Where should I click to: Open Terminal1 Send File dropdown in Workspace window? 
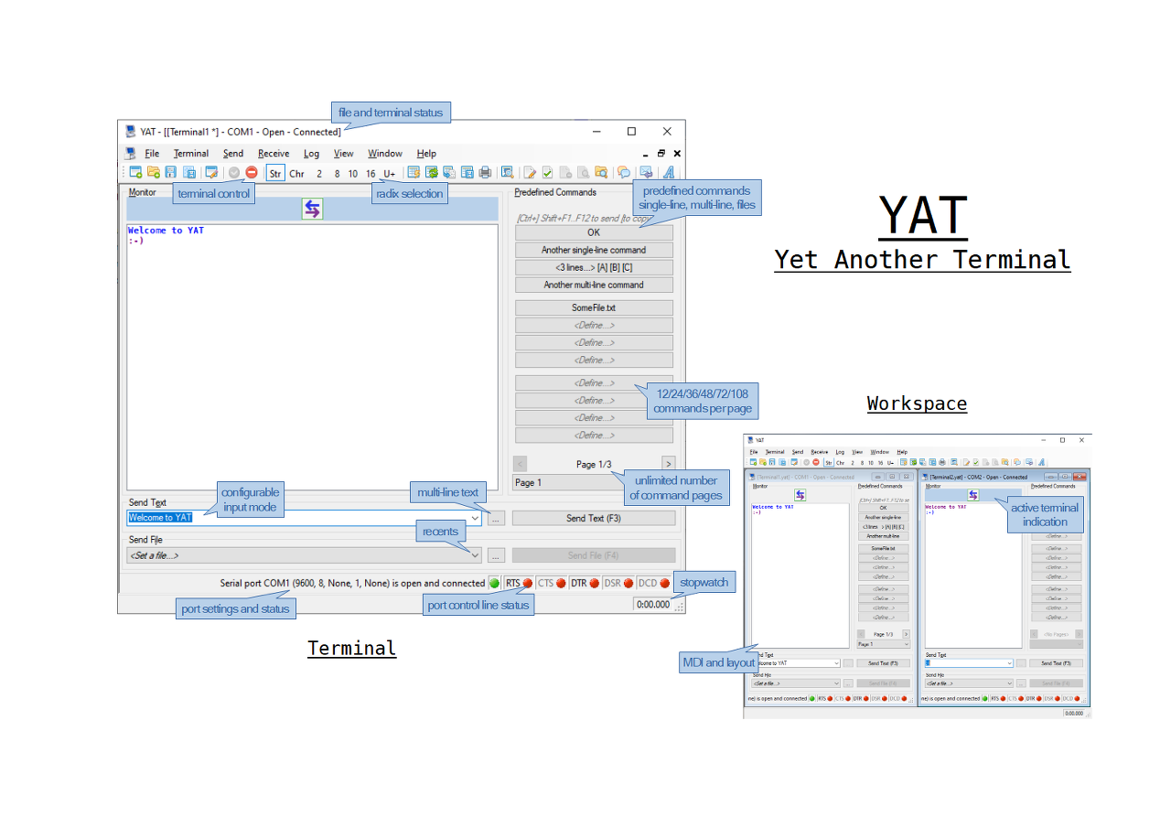pyautogui.click(x=835, y=683)
